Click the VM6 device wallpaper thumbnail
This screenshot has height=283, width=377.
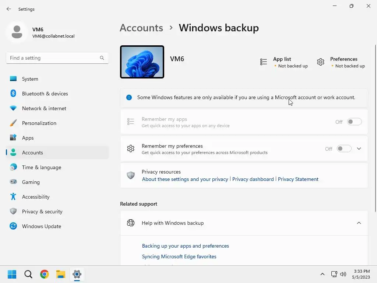click(142, 62)
